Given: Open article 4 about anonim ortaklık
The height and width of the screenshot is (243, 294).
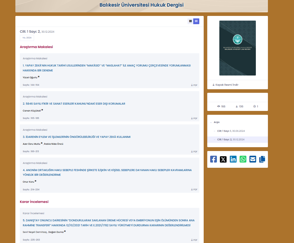Looking at the screenshot, I should pyautogui.click(x=107, y=172).
